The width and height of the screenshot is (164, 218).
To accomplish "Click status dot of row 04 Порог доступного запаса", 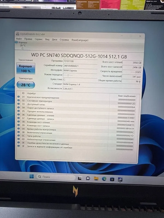I will 19,107.
